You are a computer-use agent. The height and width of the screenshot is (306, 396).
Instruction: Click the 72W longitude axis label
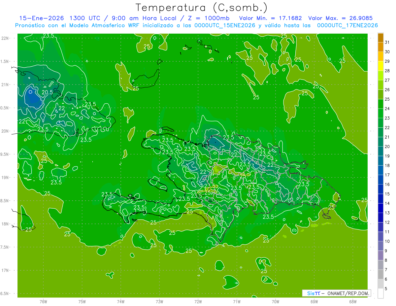click(198, 302)
